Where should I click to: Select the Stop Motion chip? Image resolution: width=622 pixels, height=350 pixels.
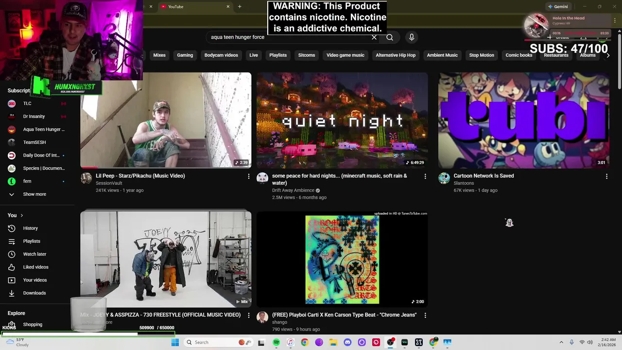482,55
